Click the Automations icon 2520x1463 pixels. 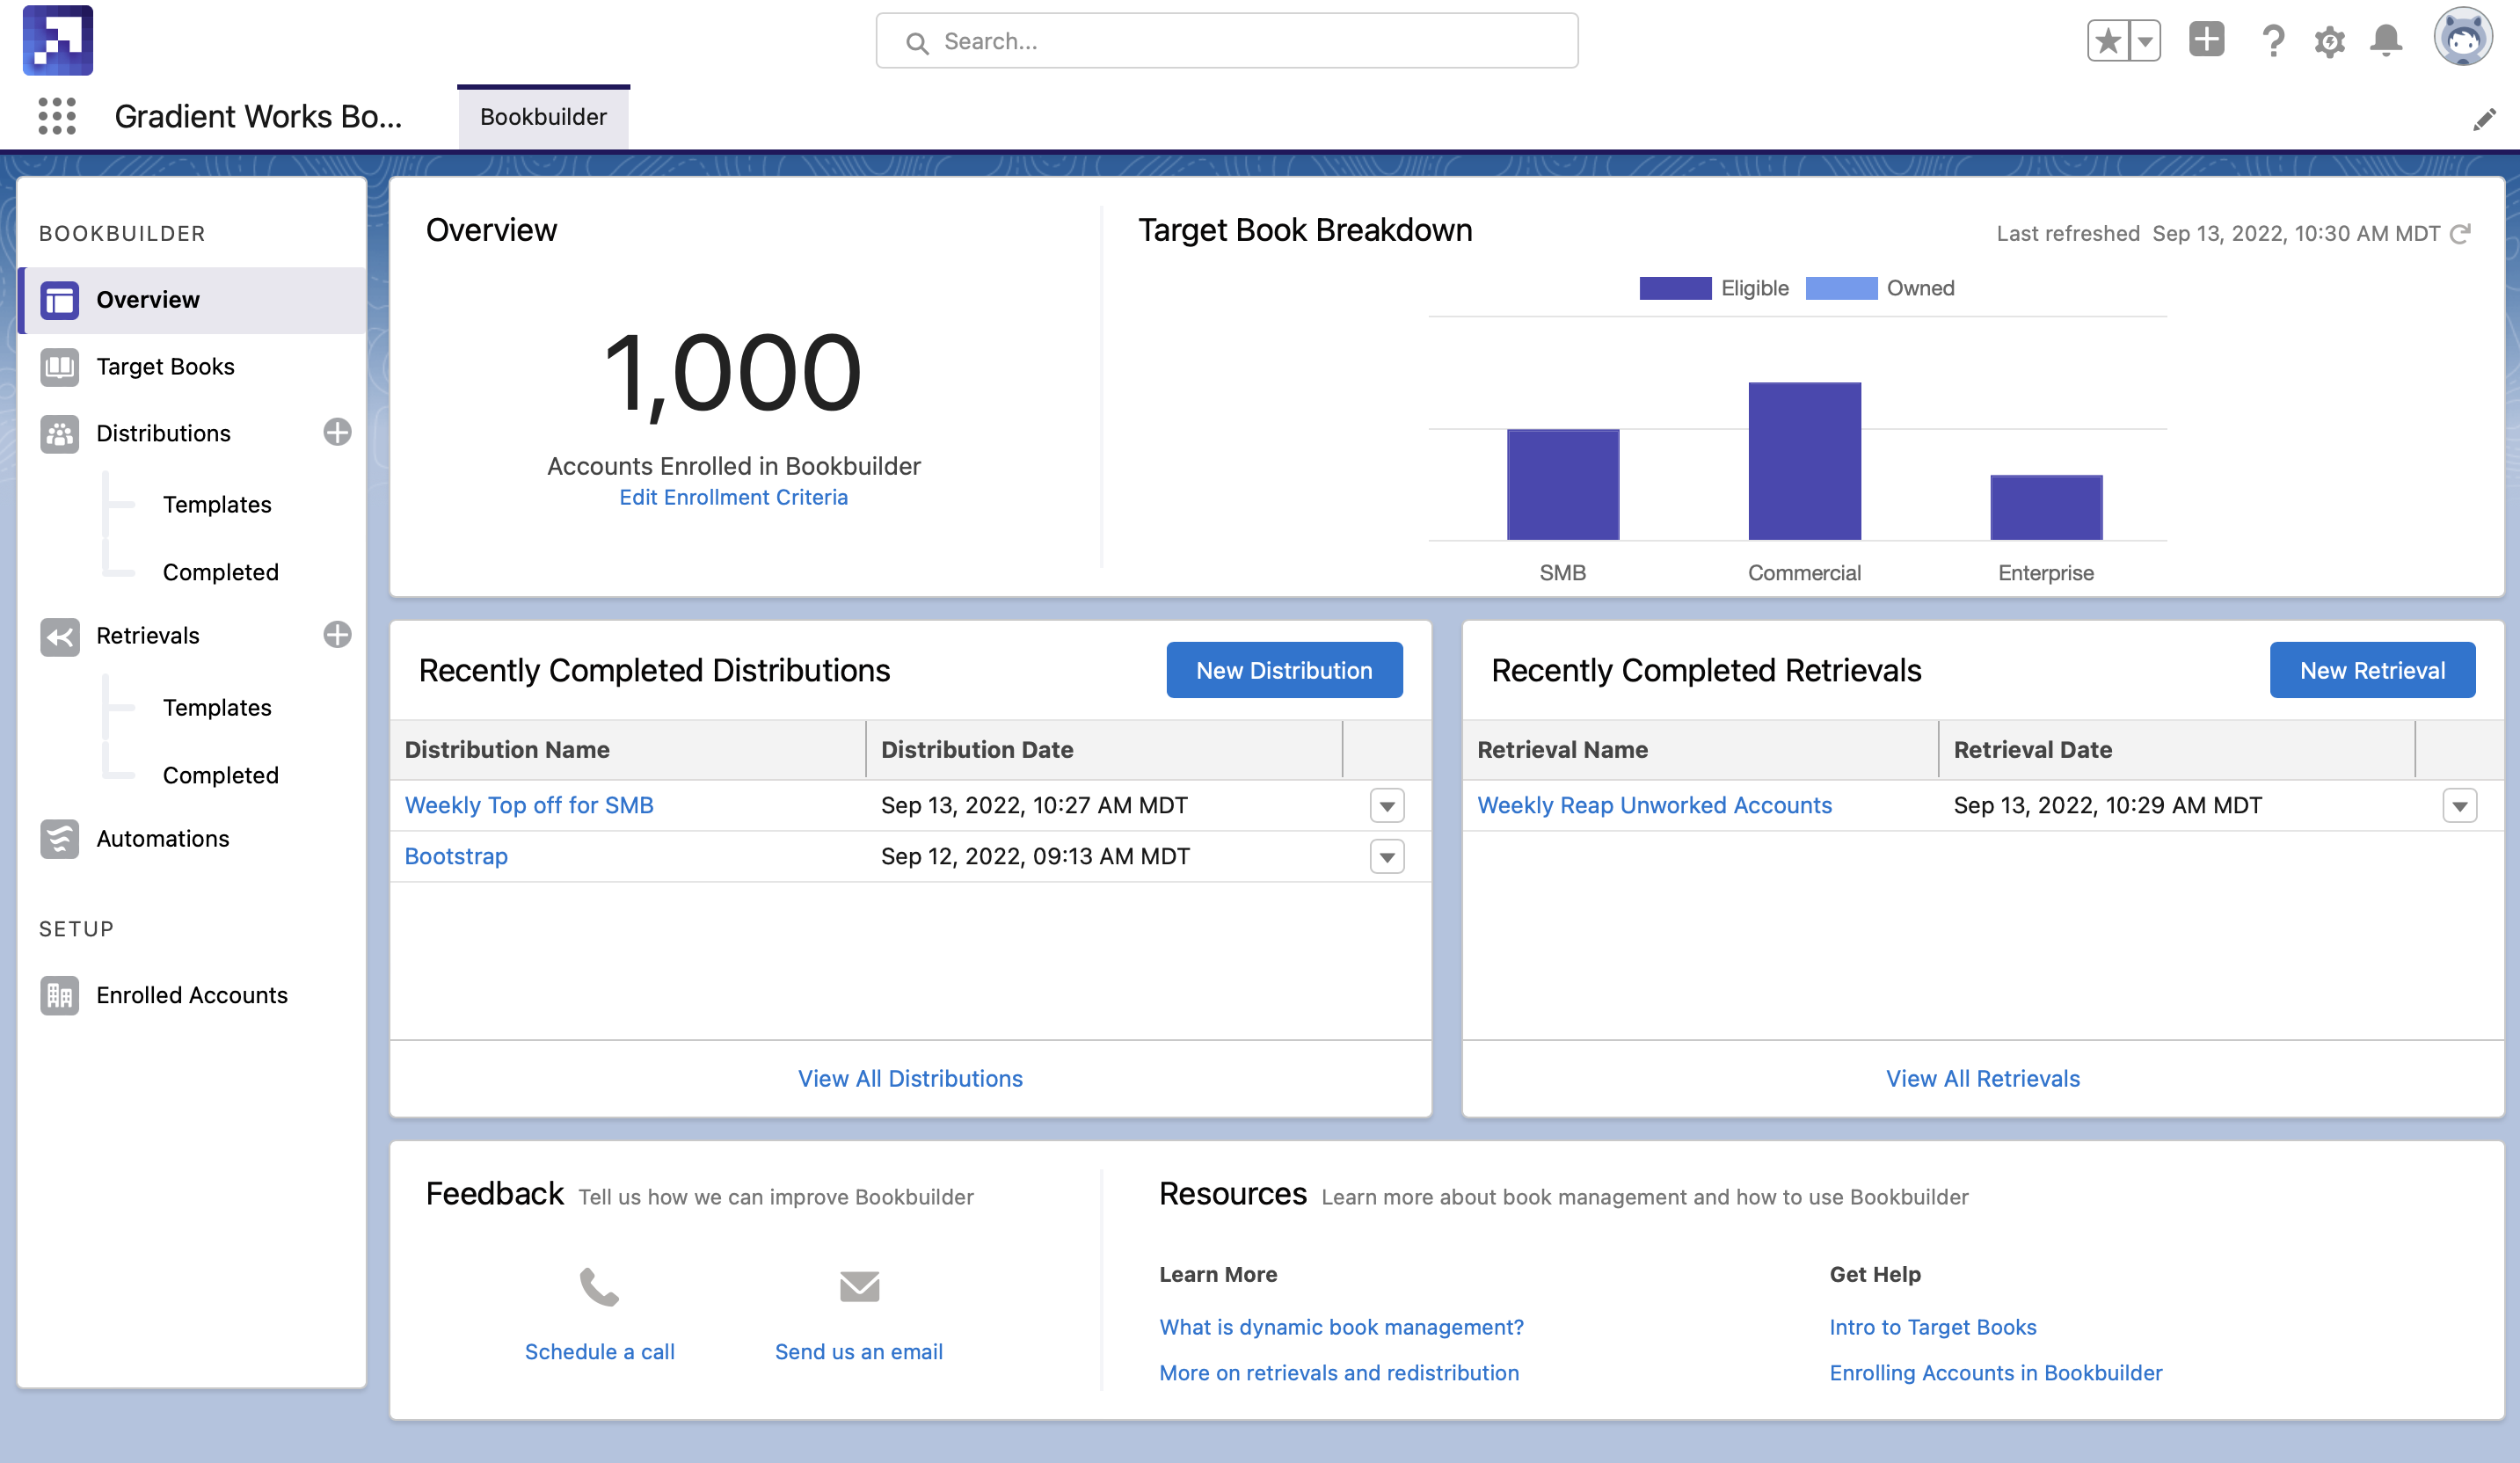[x=59, y=838]
